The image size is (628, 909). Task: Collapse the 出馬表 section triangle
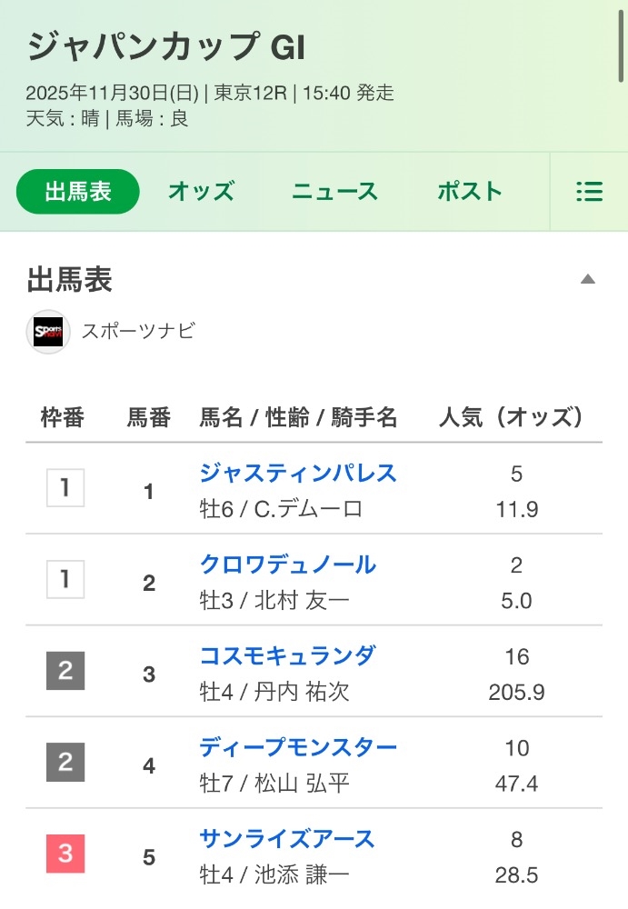pyautogui.click(x=588, y=279)
